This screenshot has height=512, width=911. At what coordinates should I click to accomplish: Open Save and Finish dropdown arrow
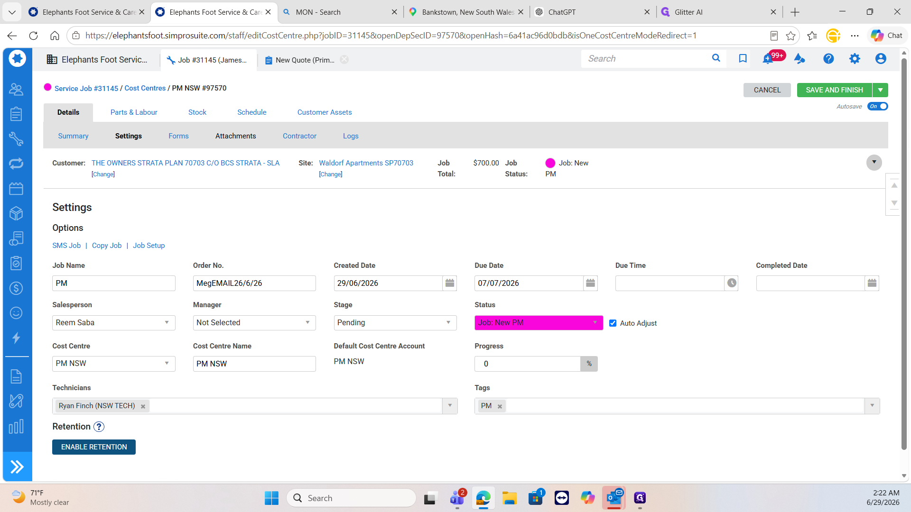[x=880, y=90]
